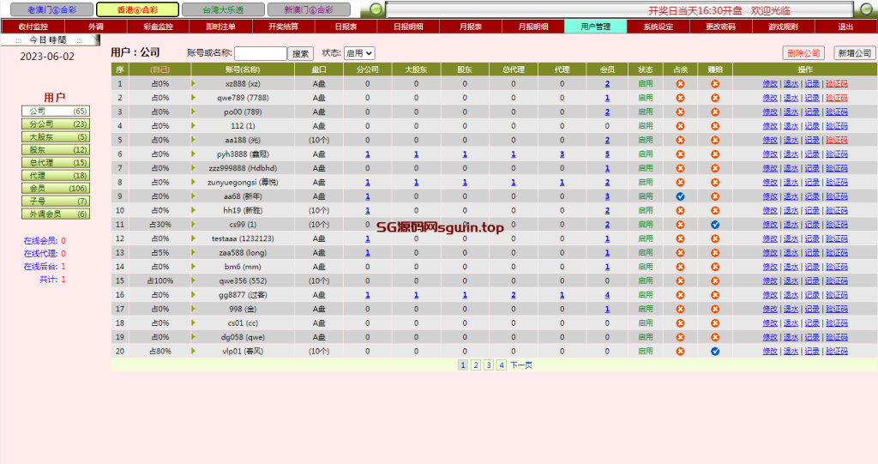878x464 pixels.
Task: Switch to the 香港⑥合彩 lottery tab
Action: (x=137, y=10)
